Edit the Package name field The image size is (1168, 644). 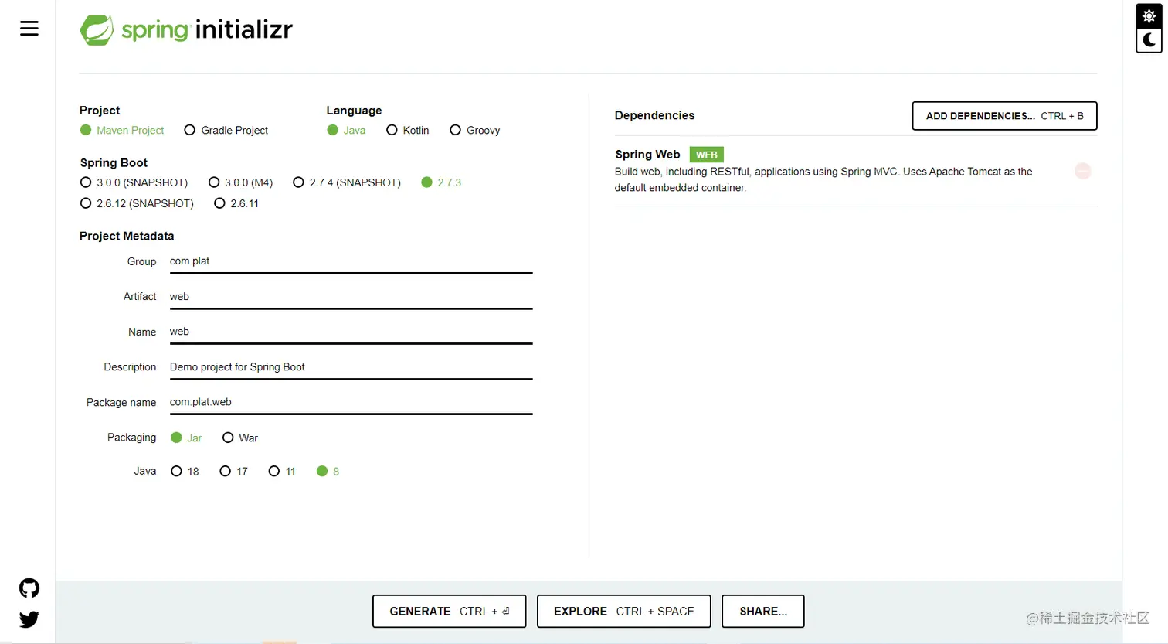351,402
